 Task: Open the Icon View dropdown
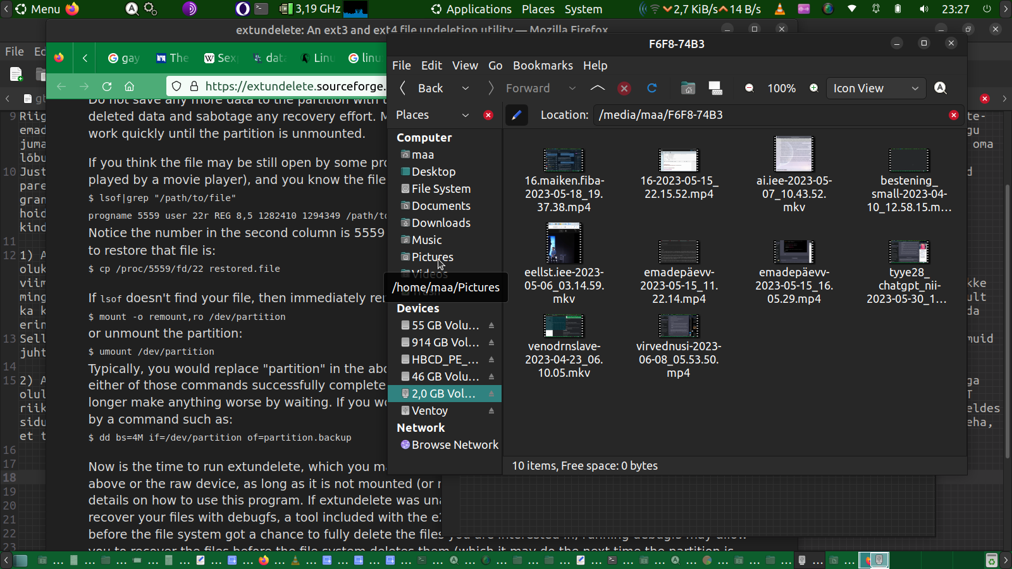[875, 89]
